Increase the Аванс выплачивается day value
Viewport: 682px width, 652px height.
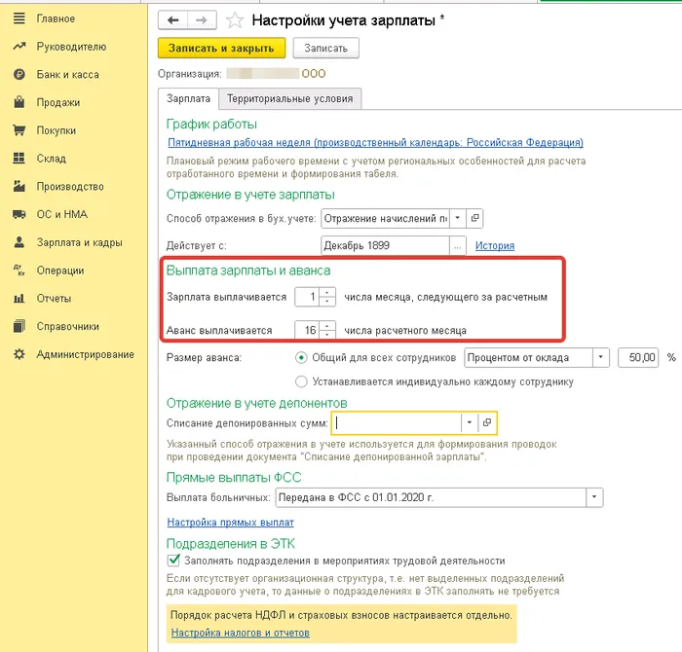point(327,325)
